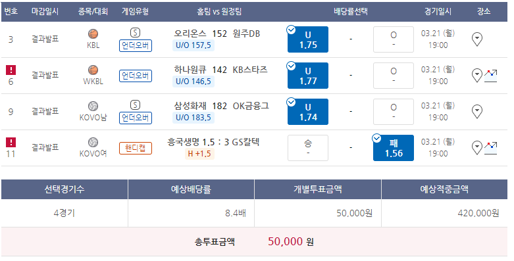The image size is (514, 261).
Task: Click 핸디캡 game type tag
Action: pos(136,148)
